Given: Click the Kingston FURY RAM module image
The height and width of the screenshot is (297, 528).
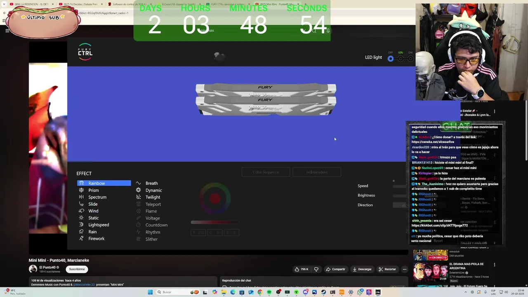Looking at the screenshot, I should coord(266,99).
